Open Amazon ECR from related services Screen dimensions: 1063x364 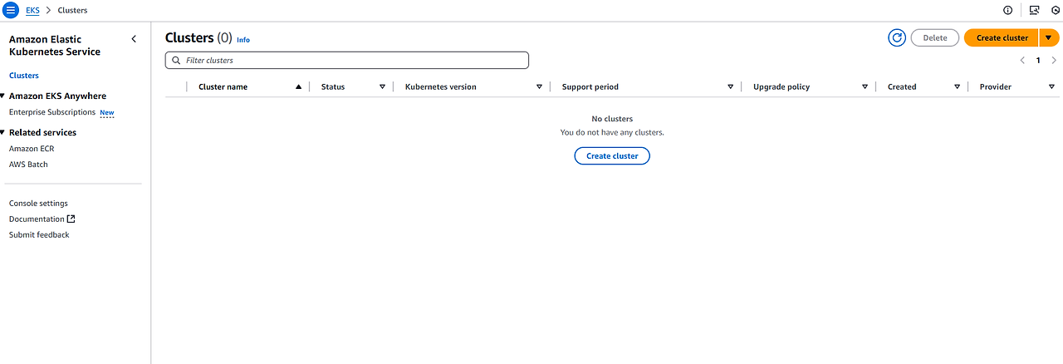coord(32,149)
